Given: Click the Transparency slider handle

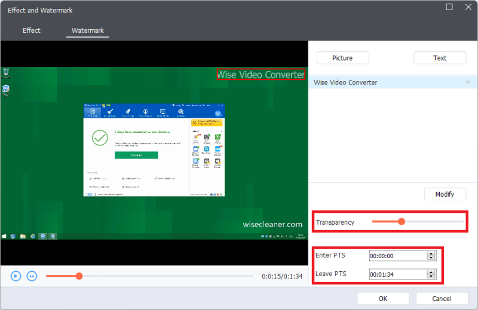Looking at the screenshot, I should coord(402,222).
